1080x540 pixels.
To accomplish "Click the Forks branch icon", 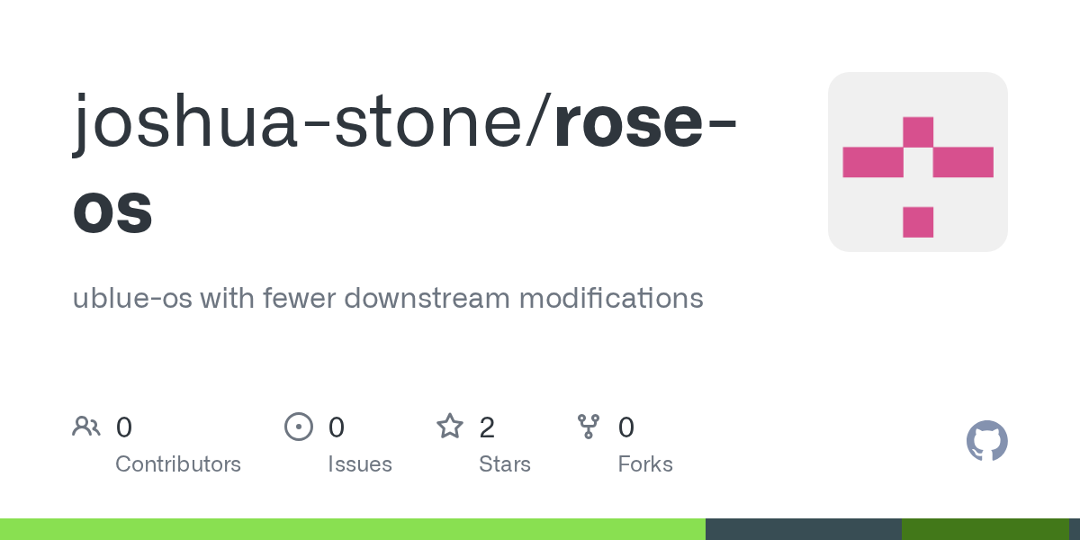I will click(x=589, y=426).
